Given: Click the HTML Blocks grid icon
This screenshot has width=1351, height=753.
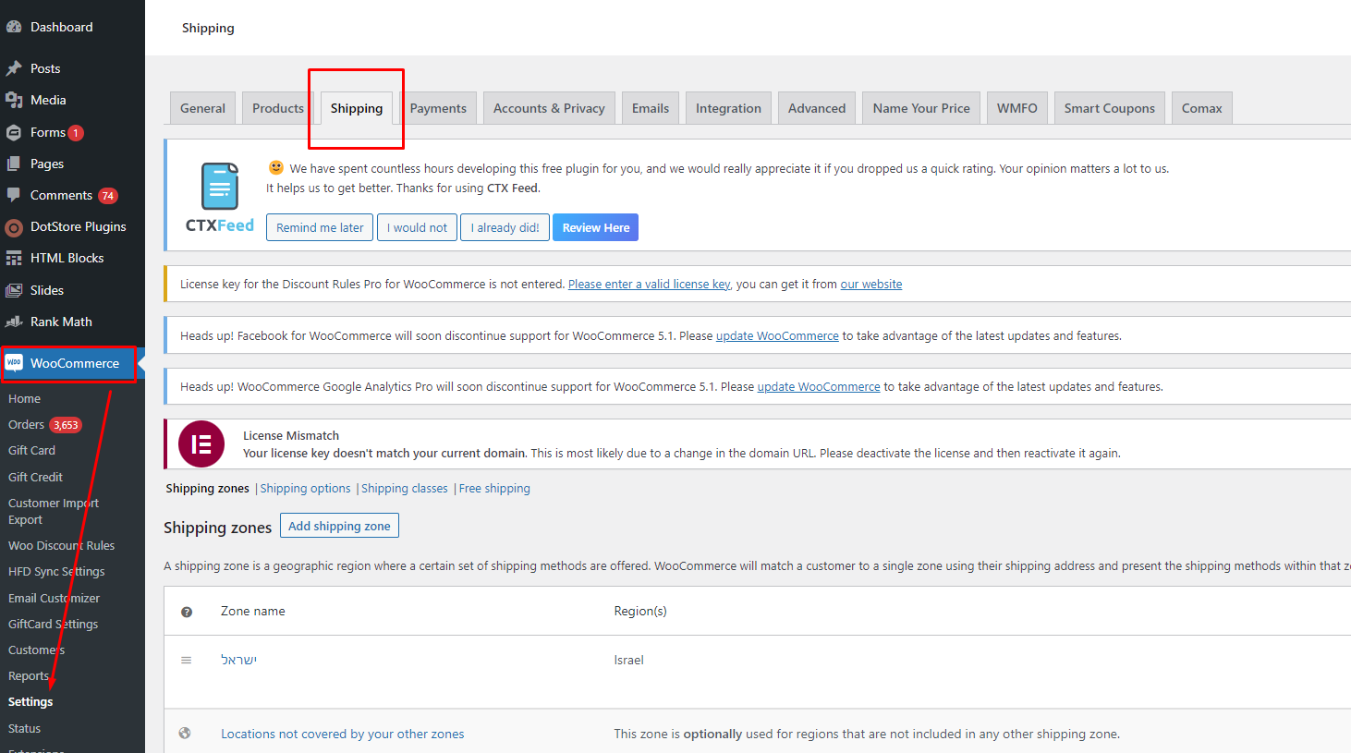Looking at the screenshot, I should [14, 259].
